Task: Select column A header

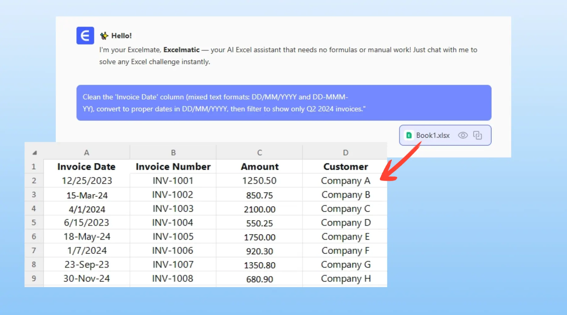Action: [x=87, y=153]
